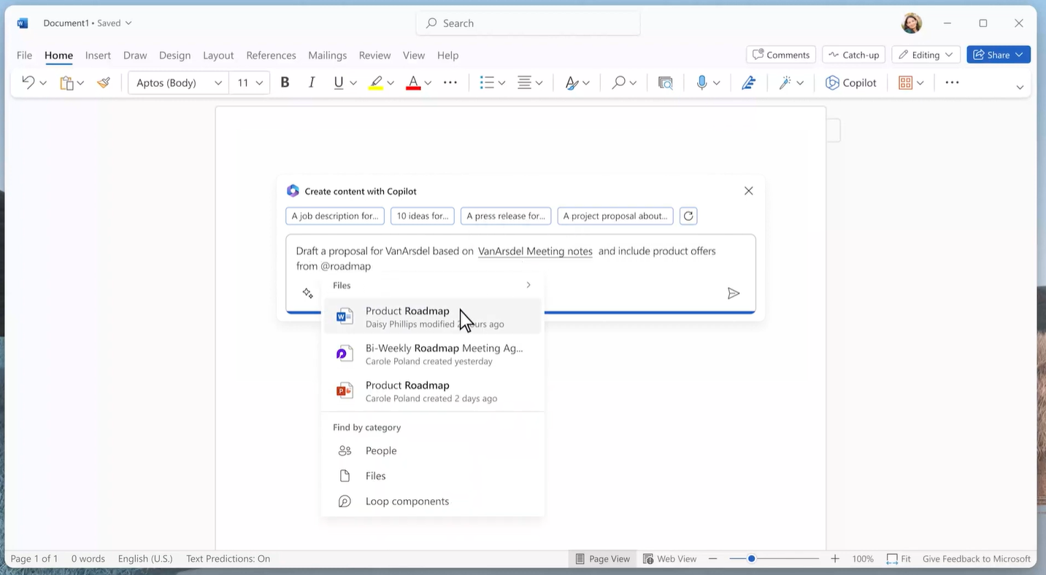Click the Designer magic wand icon
The width and height of the screenshot is (1046, 575).
click(785, 83)
